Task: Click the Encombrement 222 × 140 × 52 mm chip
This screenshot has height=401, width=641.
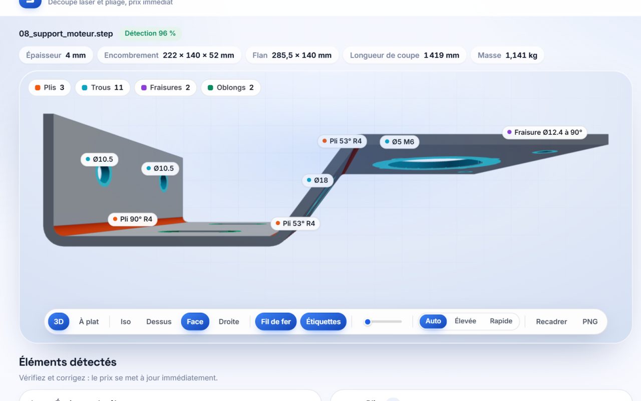Action: tap(169, 55)
